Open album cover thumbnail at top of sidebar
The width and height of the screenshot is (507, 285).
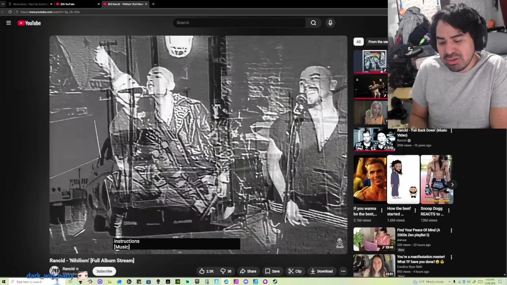tap(371, 61)
